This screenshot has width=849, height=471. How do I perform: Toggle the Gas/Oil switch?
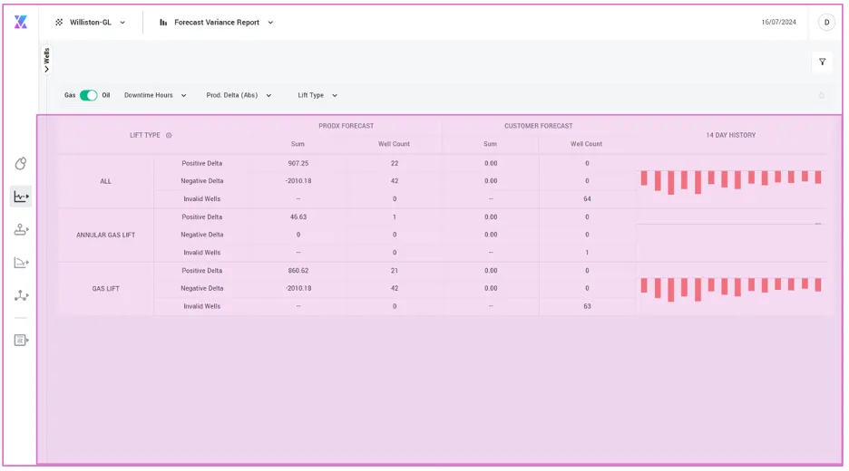[x=88, y=95]
